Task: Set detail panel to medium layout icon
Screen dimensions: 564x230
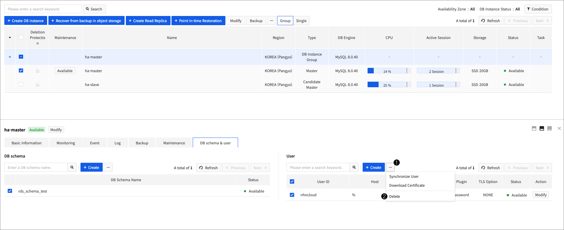Action: [x=542, y=128]
